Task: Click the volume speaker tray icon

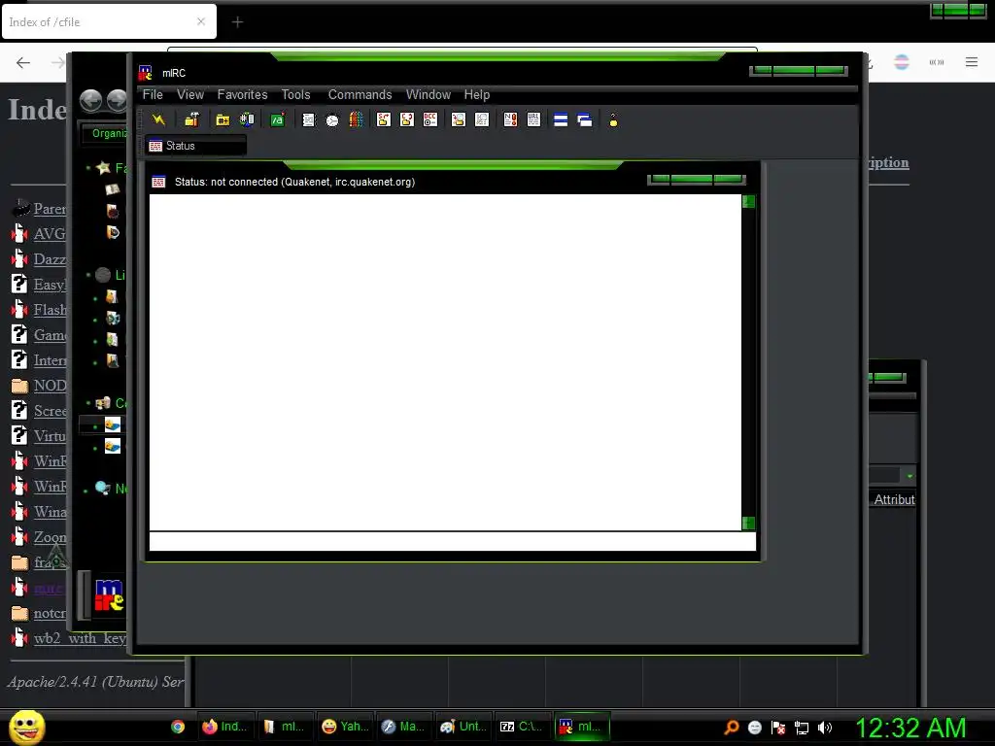Action: pos(825,728)
